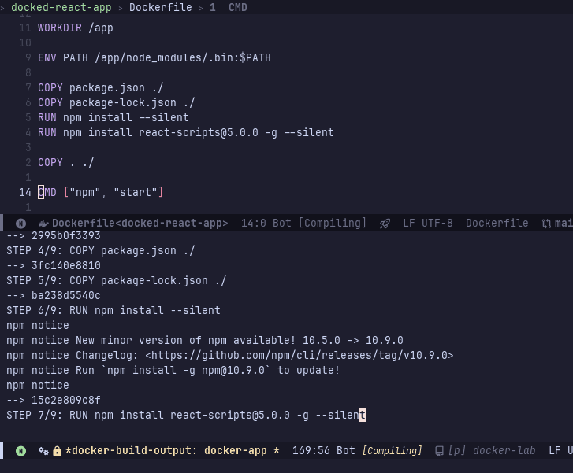The width and height of the screenshot is (573, 473).
Task: Open docked-react-app breadcrumb segment
Action: pos(61,7)
